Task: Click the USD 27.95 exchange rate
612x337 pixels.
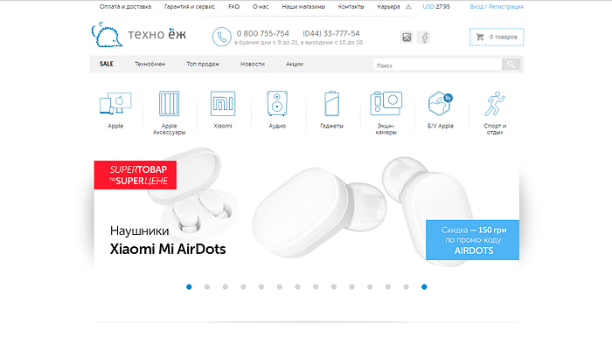Action: click(436, 7)
